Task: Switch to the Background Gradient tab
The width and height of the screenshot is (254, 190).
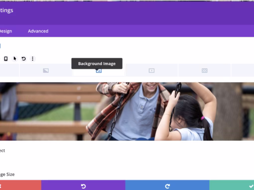Action: point(46,71)
